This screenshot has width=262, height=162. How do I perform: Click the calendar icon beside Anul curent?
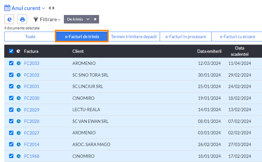tap(7, 8)
